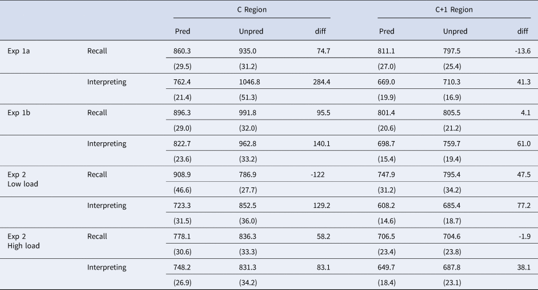The width and height of the screenshot is (538, 290).
Task: Select the Unpred subheader under C+1 Region
Action: (455, 31)
